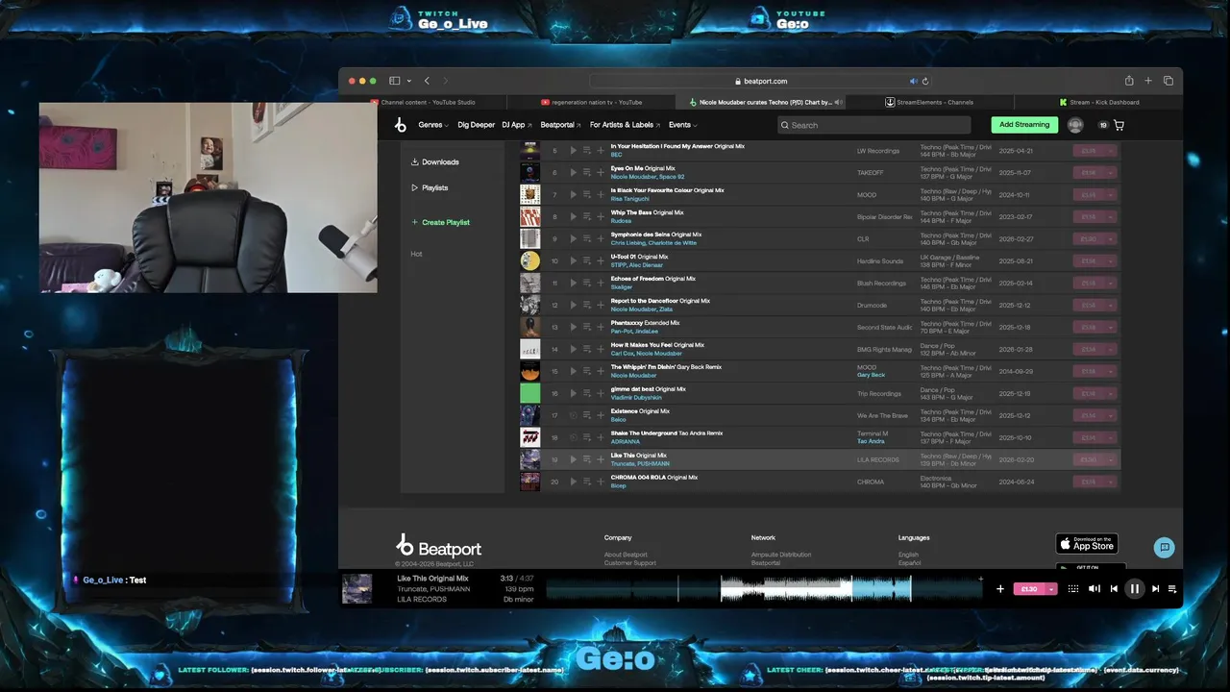Open Drumcode label link

872,305
